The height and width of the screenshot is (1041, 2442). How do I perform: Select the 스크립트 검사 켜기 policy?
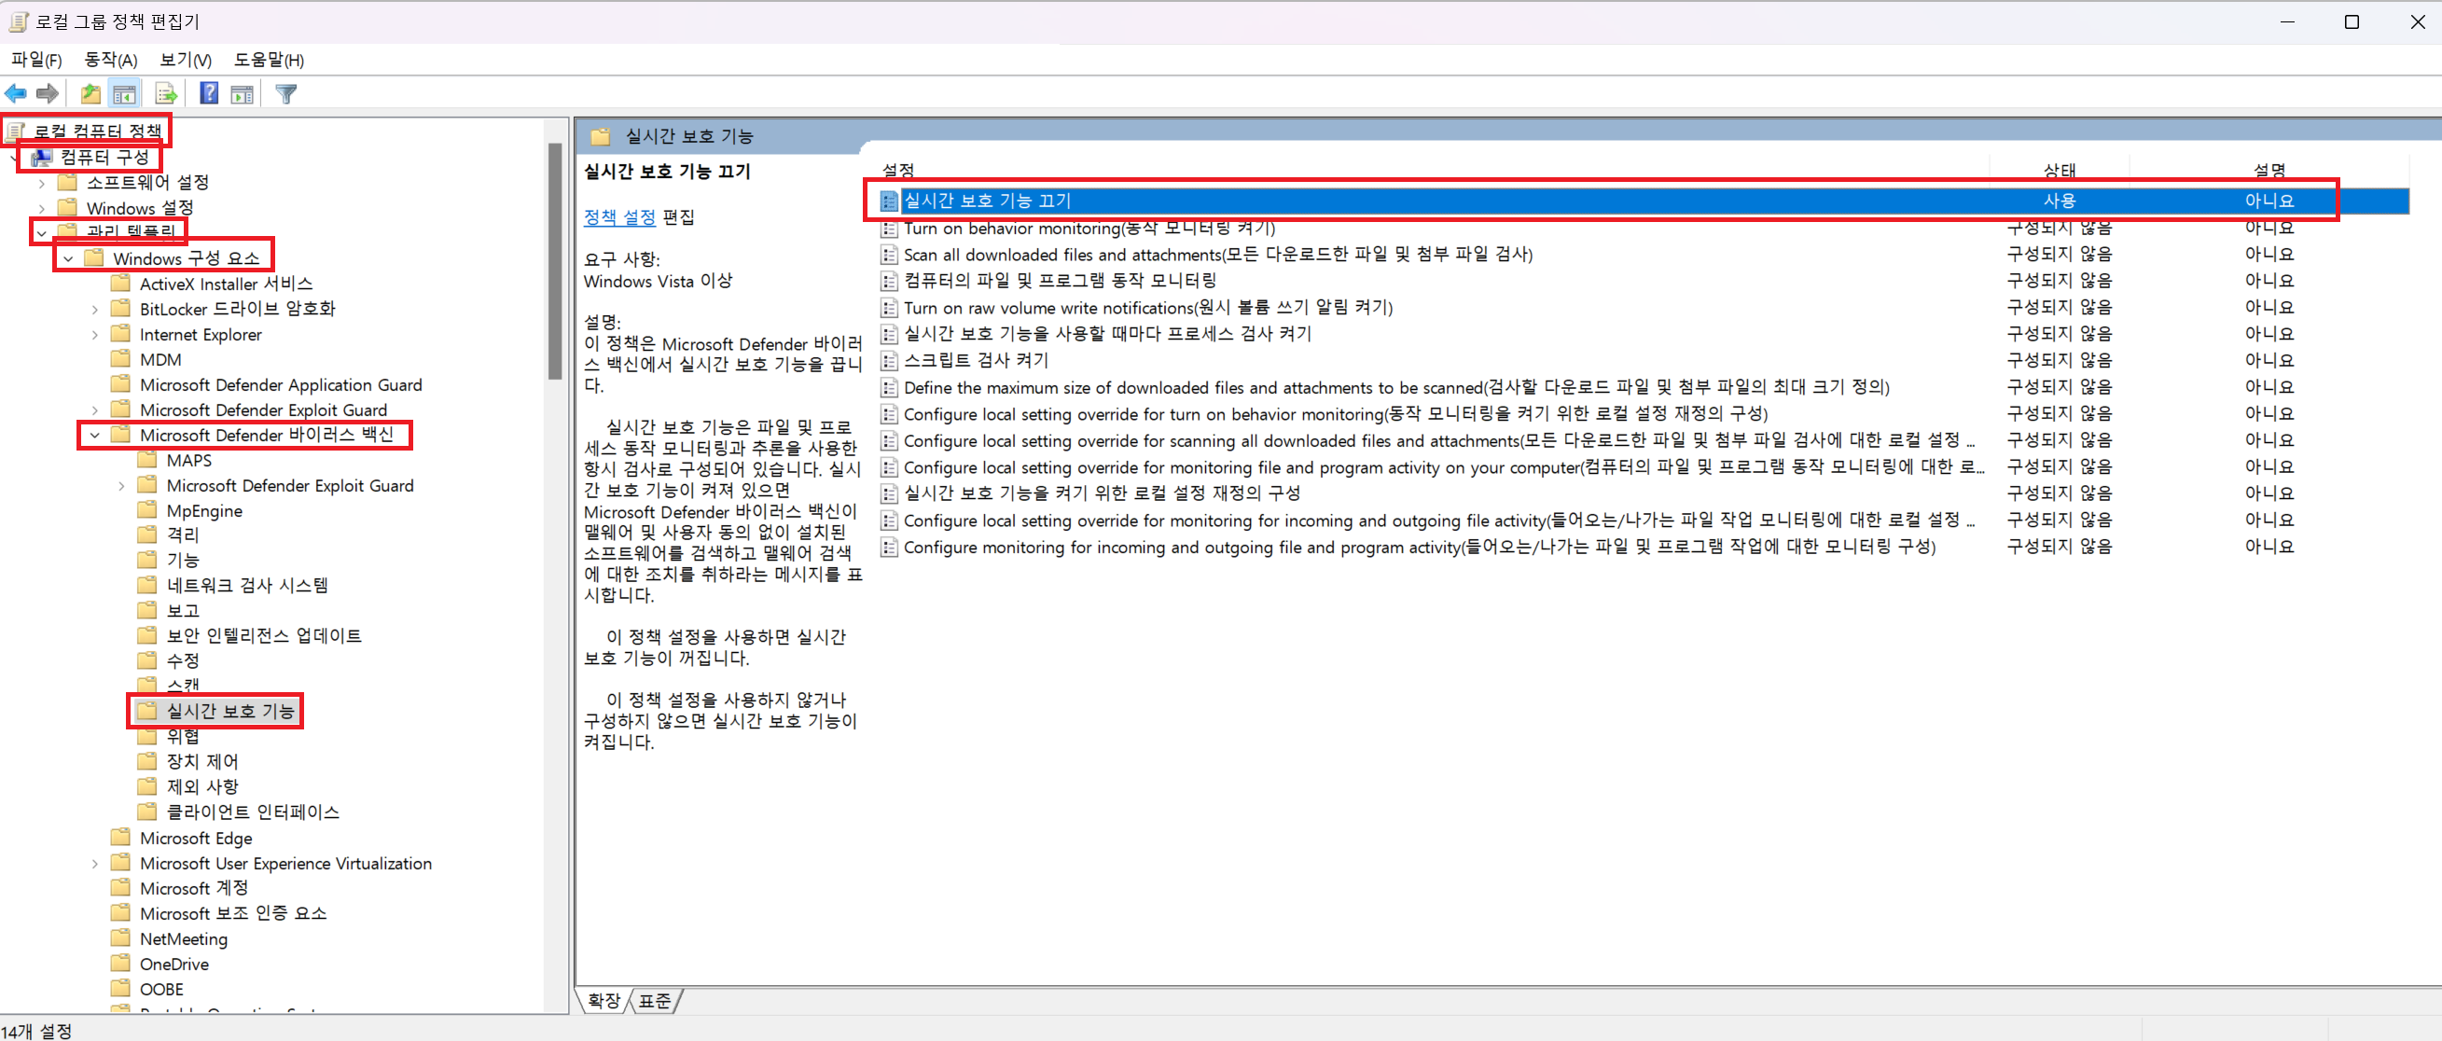(x=976, y=360)
